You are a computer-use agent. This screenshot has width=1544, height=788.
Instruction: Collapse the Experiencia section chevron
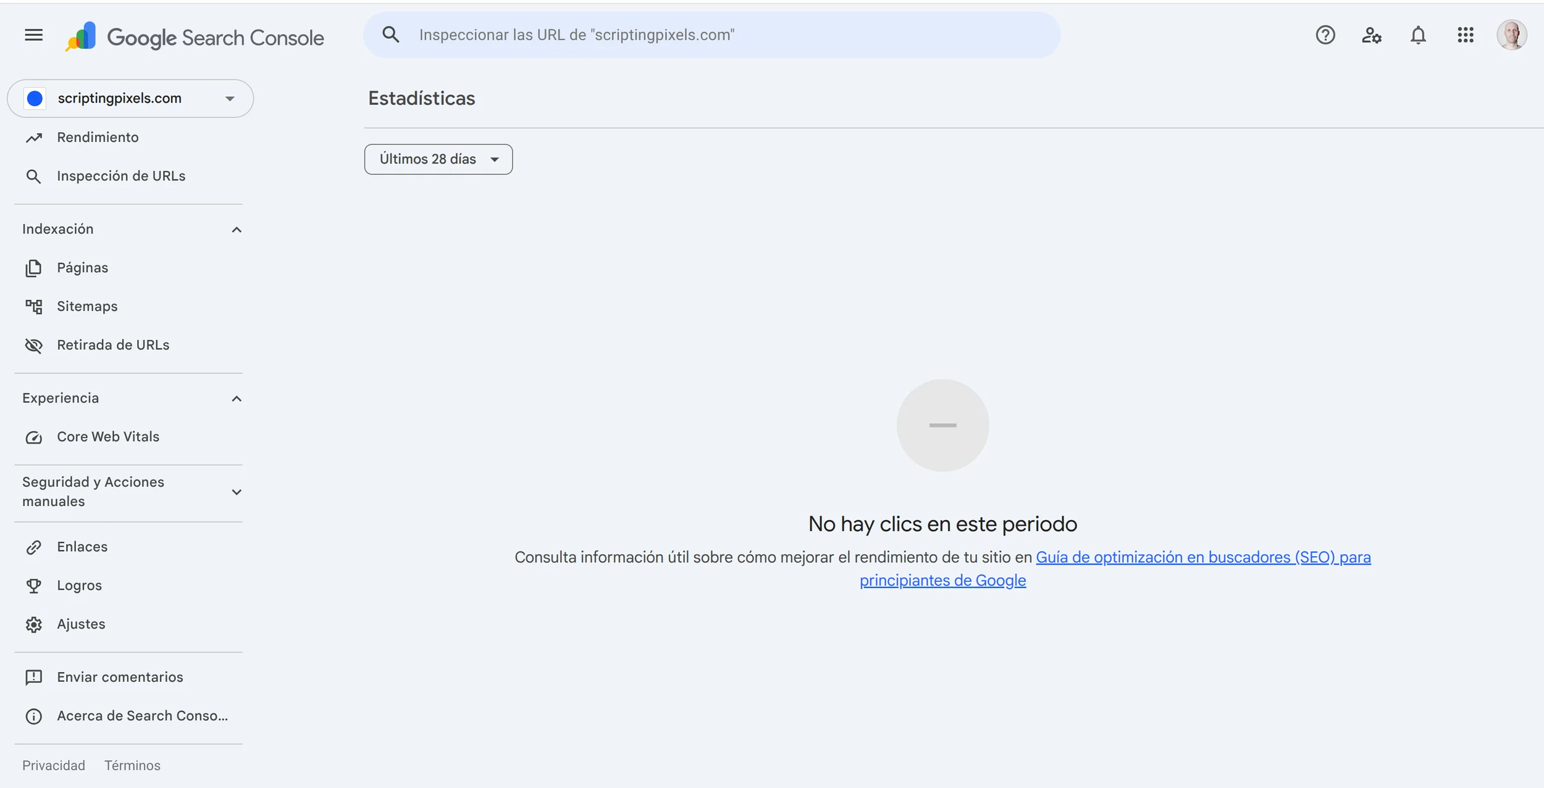click(x=237, y=399)
